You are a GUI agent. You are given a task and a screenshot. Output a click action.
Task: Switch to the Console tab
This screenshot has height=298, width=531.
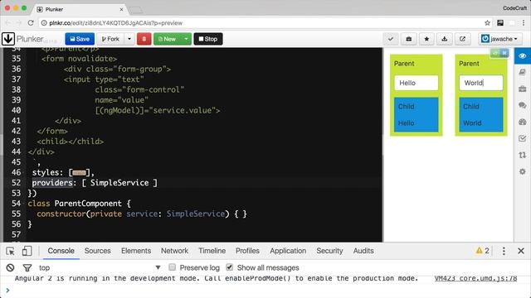coord(61,251)
